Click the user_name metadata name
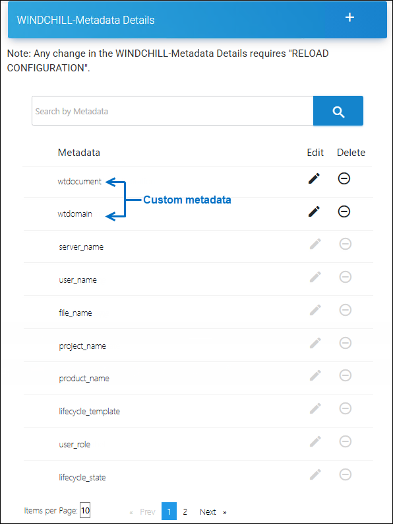The width and height of the screenshot is (393, 524). click(x=78, y=280)
